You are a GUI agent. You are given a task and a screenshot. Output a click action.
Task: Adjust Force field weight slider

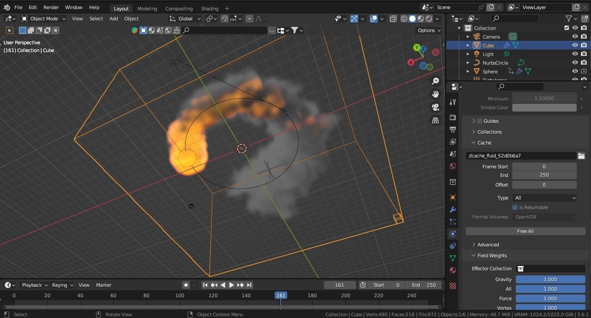point(550,298)
